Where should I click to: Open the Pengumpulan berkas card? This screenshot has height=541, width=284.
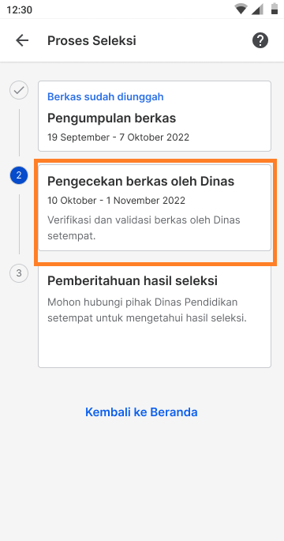tap(155, 116)
